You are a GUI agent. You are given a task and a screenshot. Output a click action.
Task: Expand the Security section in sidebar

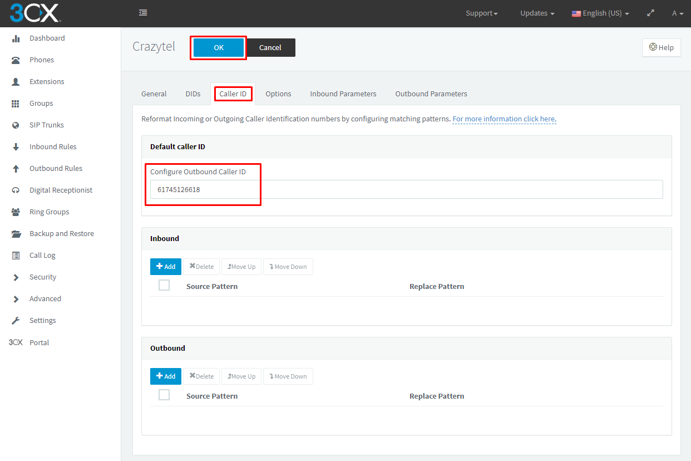(x=43, y=277)
